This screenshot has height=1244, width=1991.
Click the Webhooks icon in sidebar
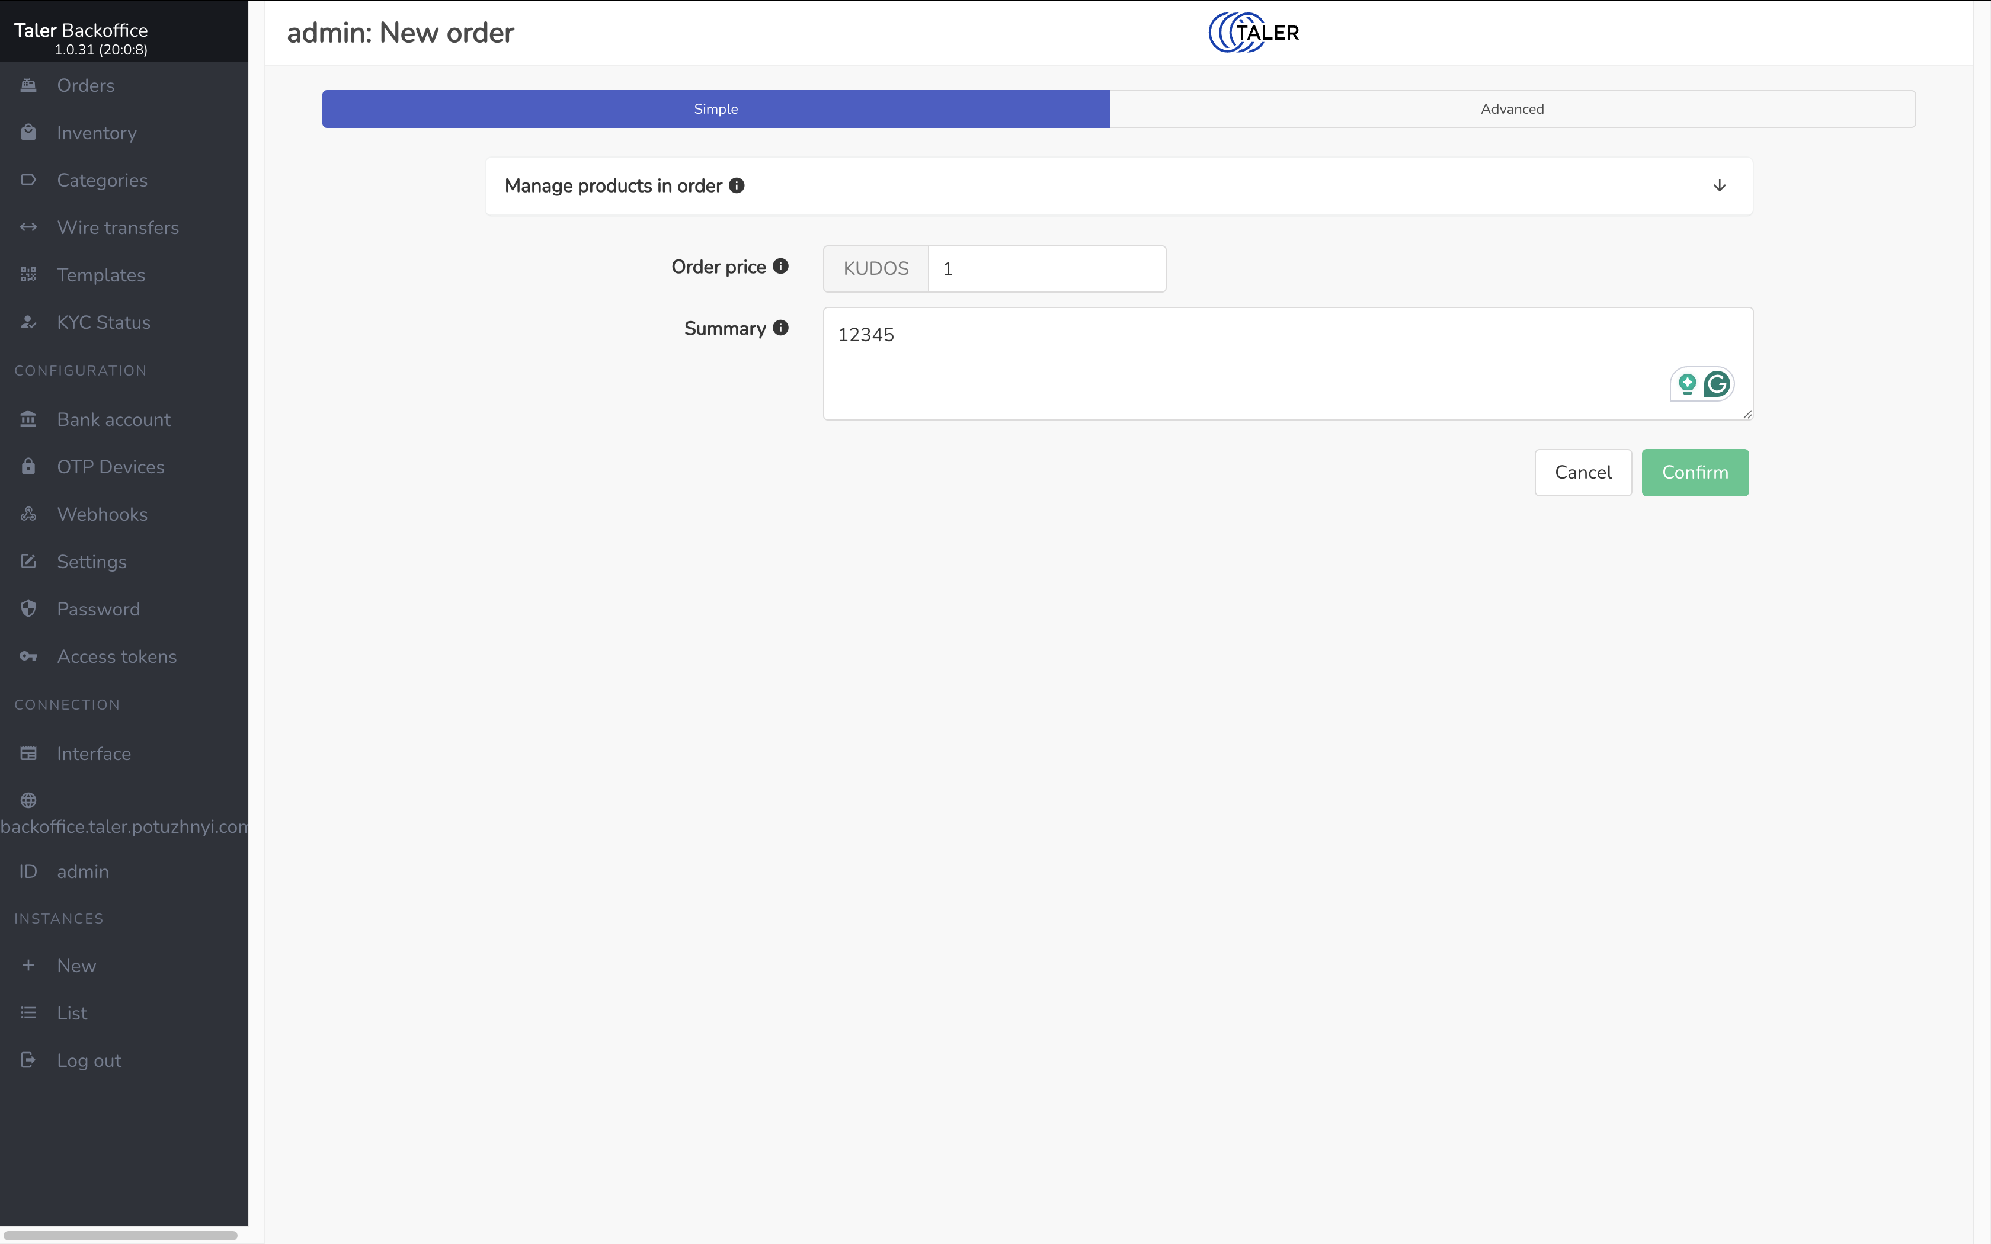click(29, 514)
